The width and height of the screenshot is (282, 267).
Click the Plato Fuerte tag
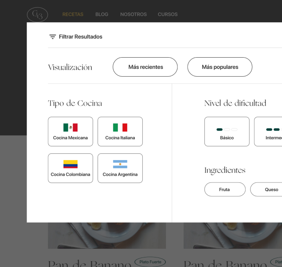pyautogui.click(x=150, y=262)
